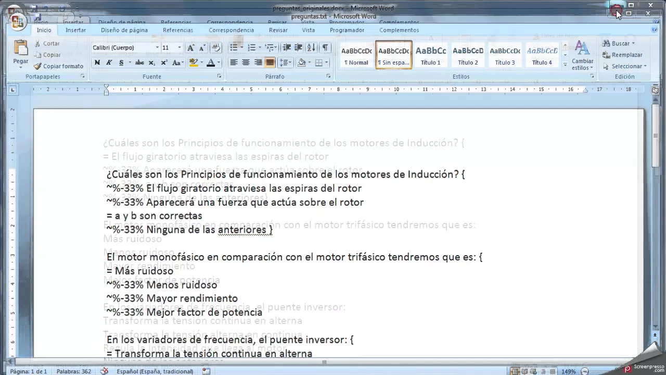This screenshot has height=375, width=666.
Task: Select the Copiar formato brush
Action: (x=59, y=66)
